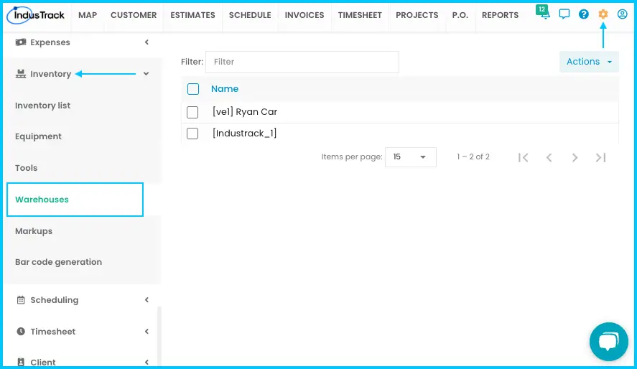Tick the select-all checkbox beside Name
This screenshot has height=369, width=637.
193,89
